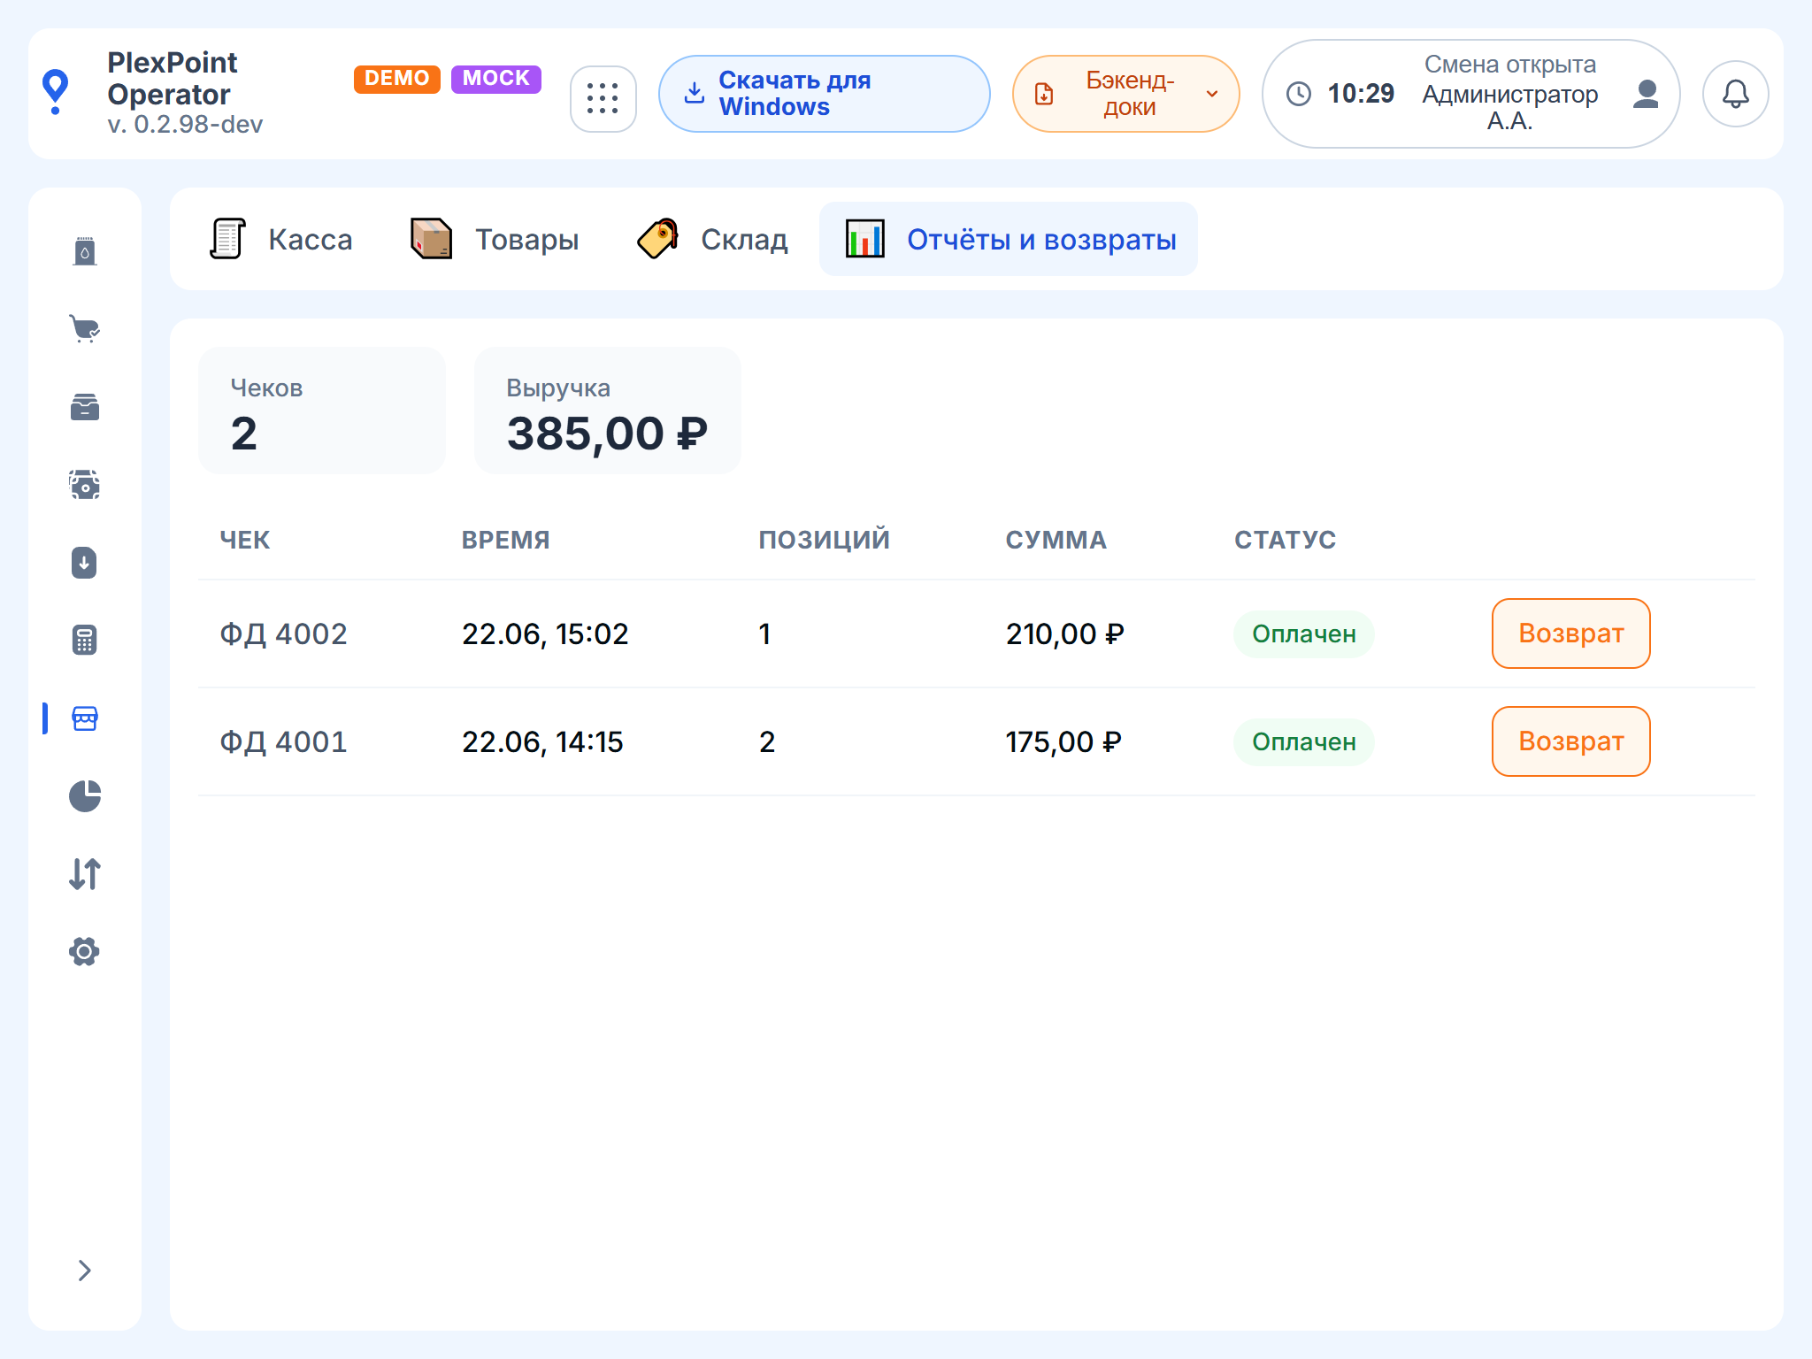Screen dimensions: 1812x1359
Task: Select the ФД 4002 receipt cell
Action: (x=283, y=633)
